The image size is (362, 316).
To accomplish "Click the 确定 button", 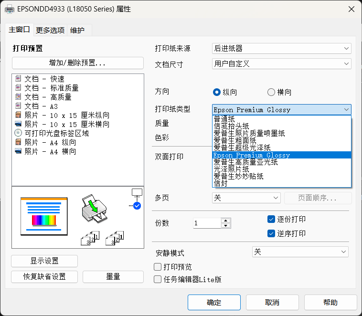I will click(x=214, y=302).
